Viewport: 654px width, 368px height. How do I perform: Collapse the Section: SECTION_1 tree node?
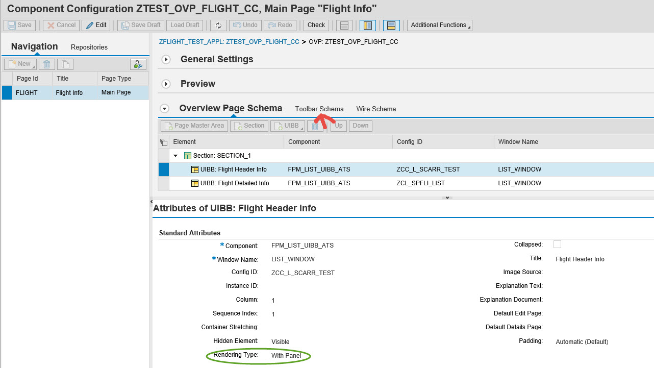point(175,155)
